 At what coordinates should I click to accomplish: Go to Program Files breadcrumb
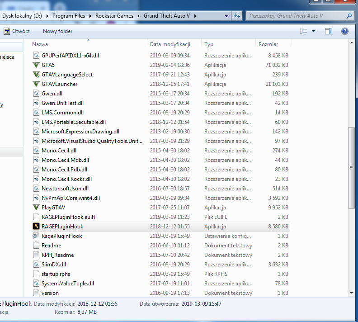(x=69, y=16)
